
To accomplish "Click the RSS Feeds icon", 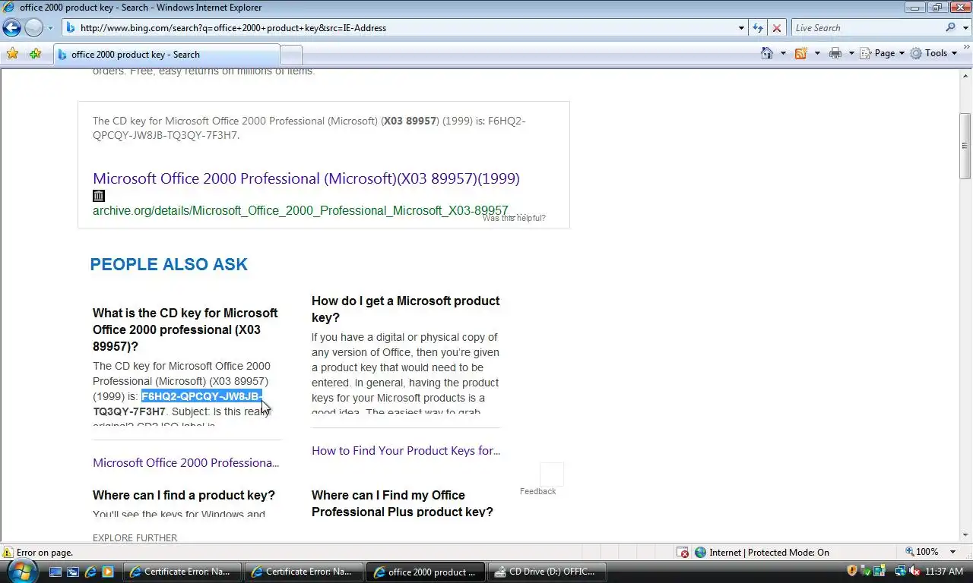I will pyautogui.click(x=800, y=53).
